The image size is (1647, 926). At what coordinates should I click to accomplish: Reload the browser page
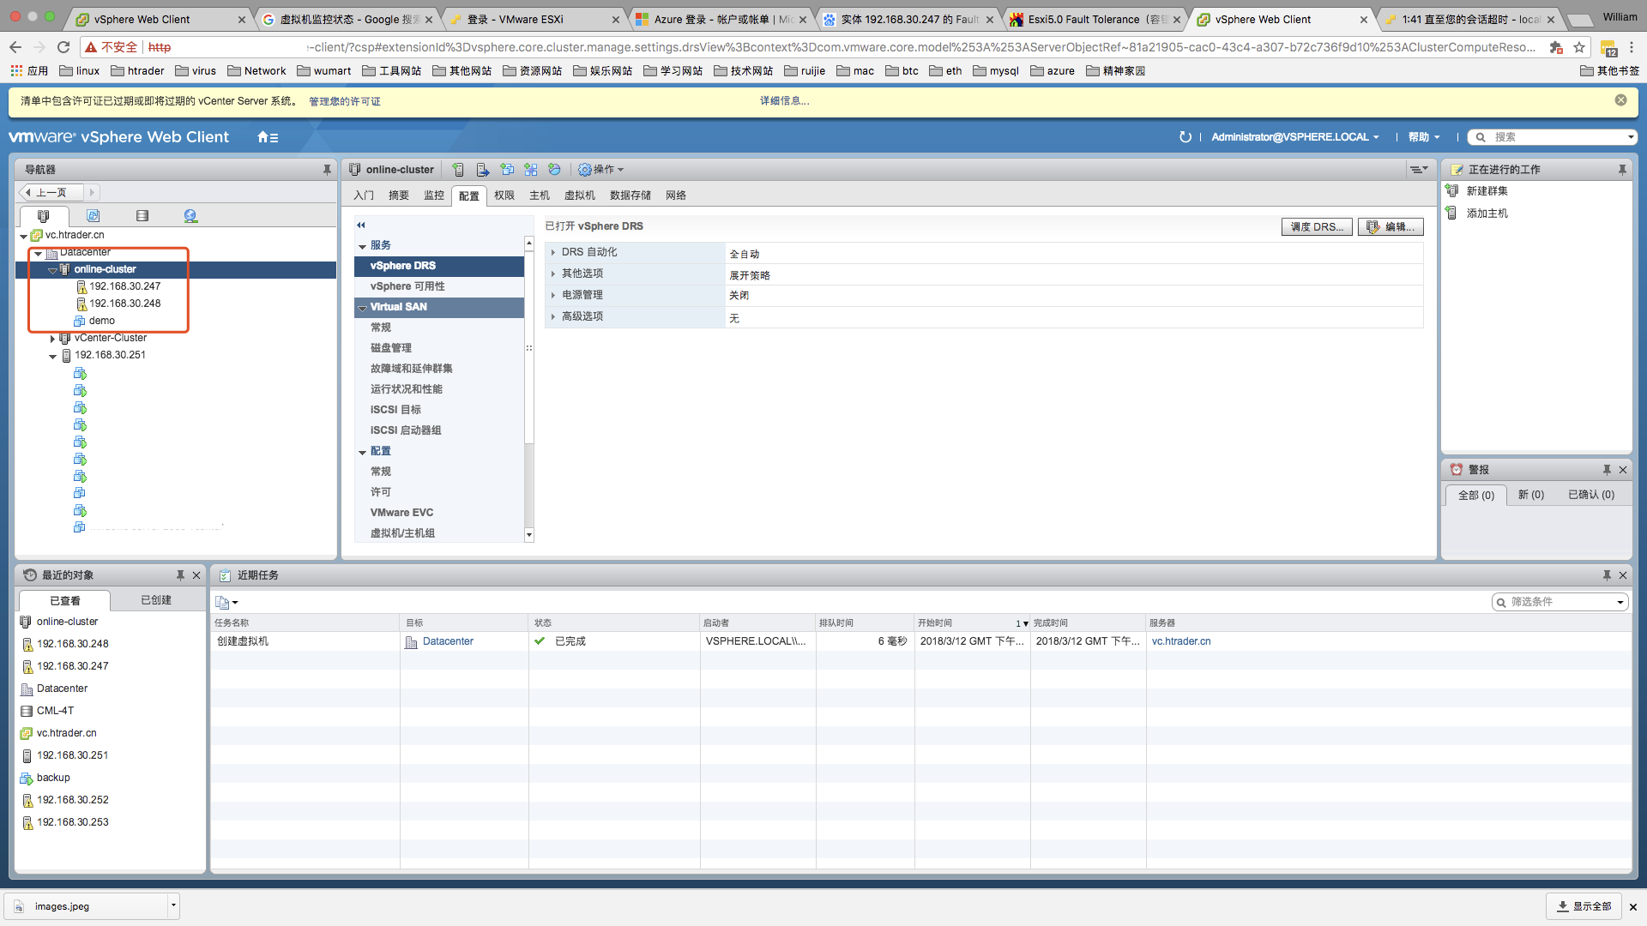click(x=63, y=47)
